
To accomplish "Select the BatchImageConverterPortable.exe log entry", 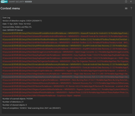I will tap(65, 52).
